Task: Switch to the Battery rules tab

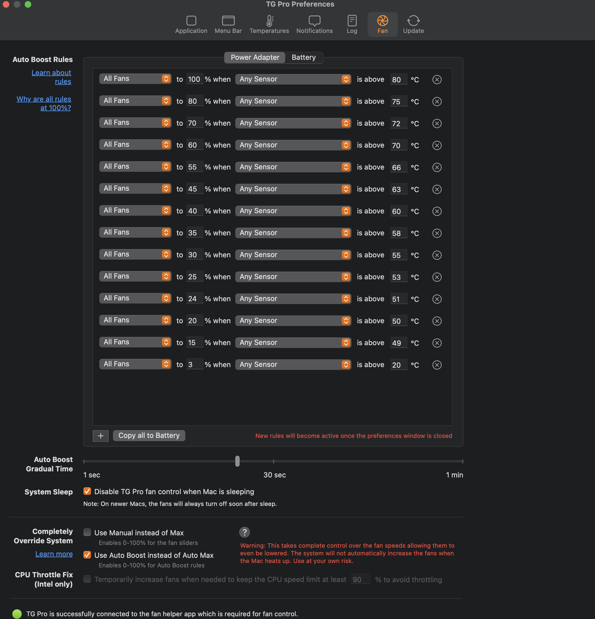Action: (303, 57)
